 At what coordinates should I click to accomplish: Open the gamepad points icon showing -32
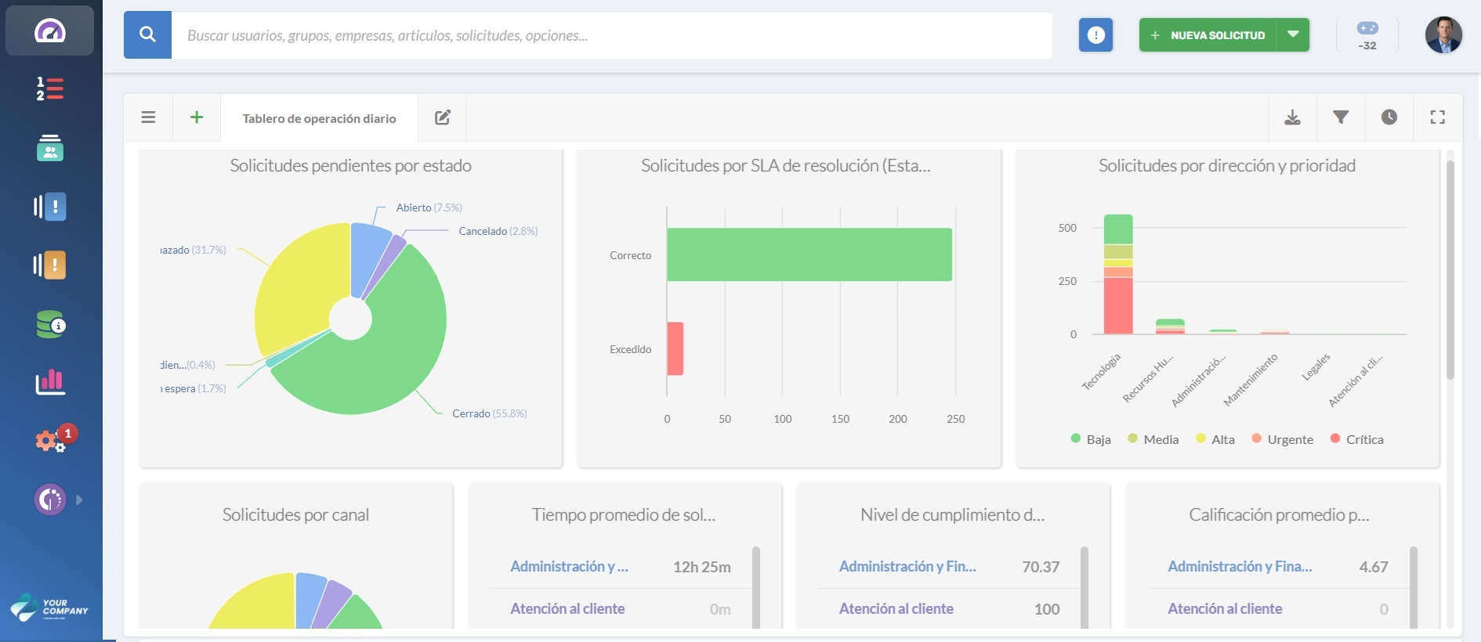click(1367, 35)
